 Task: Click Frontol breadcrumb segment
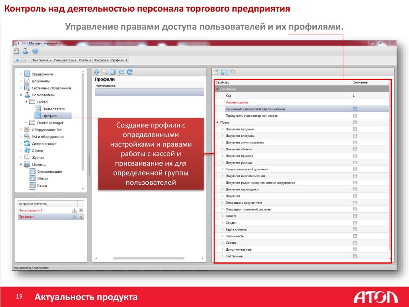click(x=85, y=60)
